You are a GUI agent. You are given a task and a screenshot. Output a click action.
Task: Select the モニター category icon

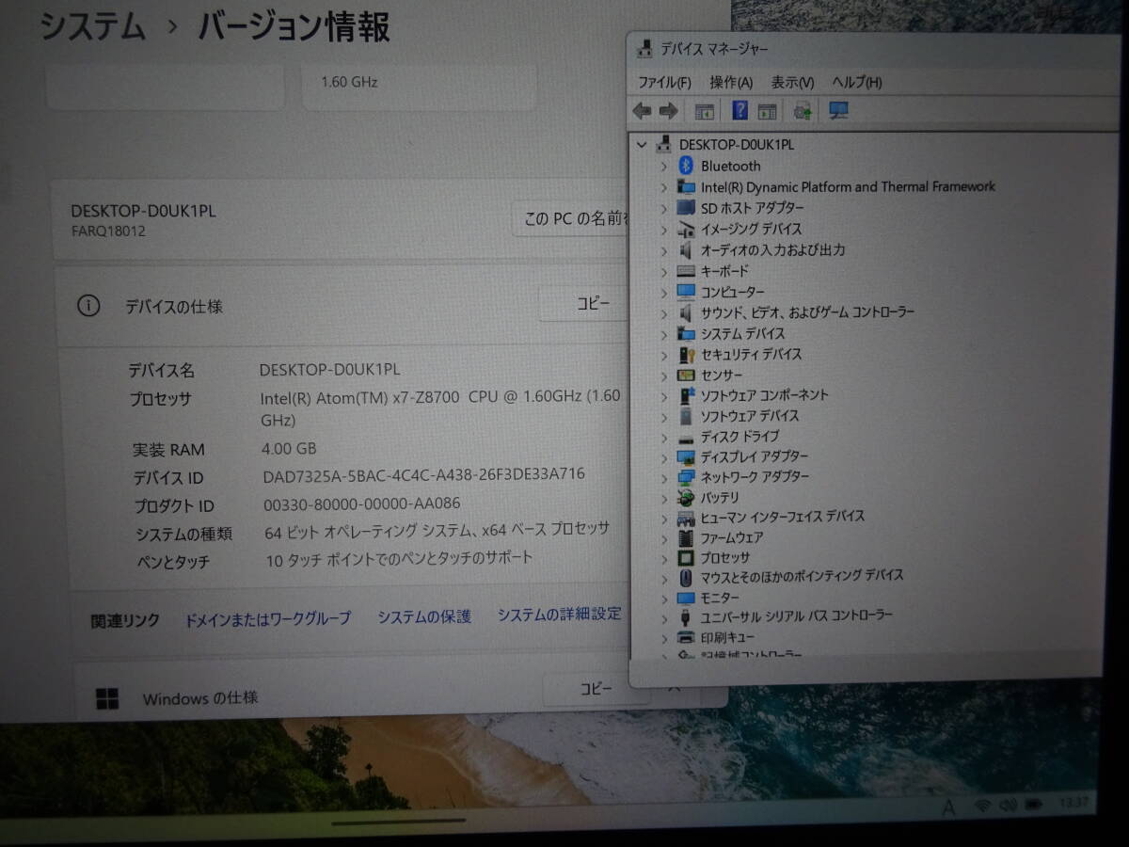(x=686, y=598)
